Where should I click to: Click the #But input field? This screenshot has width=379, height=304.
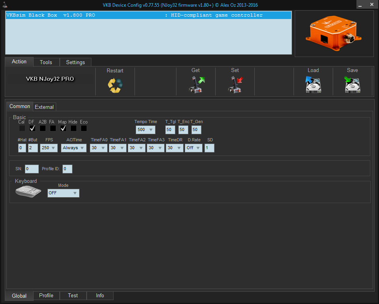click(33, 148)
